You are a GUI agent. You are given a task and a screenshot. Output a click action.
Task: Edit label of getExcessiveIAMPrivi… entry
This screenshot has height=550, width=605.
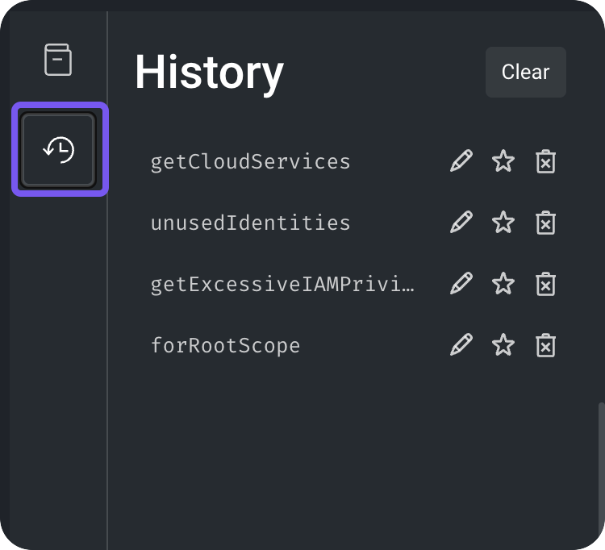point(461,284)
